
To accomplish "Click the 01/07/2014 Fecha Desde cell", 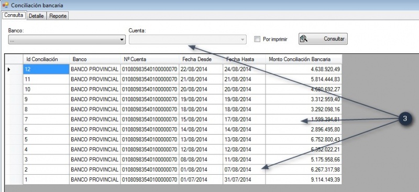I will (x=201, y=180).
